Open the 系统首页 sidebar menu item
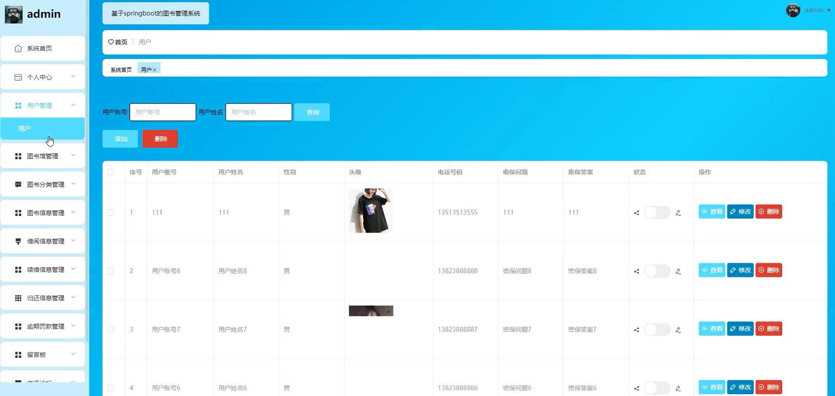Image resolution: width=835 pixels, height=396 pixels. [x=43, y=48]
